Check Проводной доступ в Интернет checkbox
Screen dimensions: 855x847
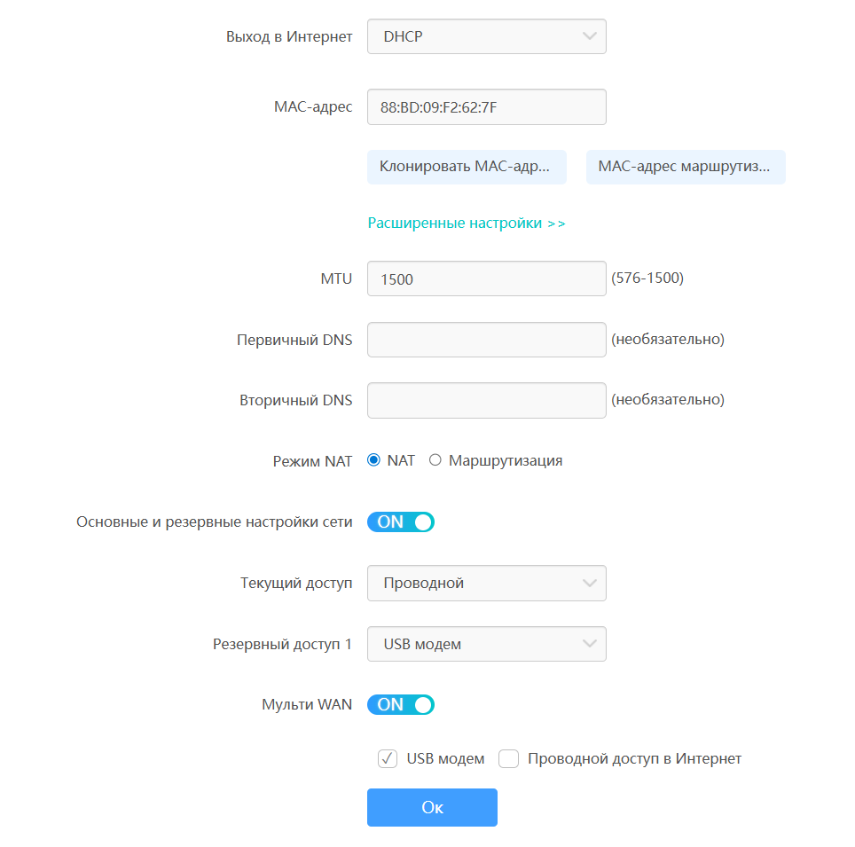point(508,759)
